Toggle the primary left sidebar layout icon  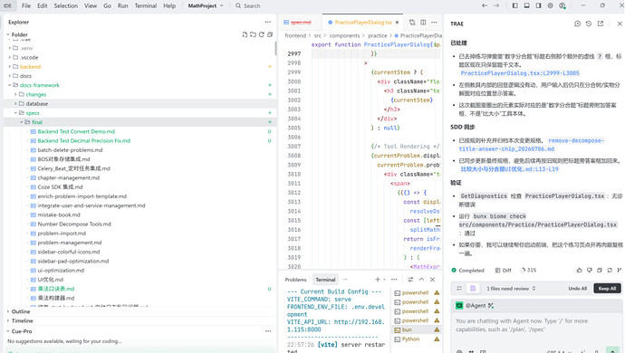coord(515,5)
